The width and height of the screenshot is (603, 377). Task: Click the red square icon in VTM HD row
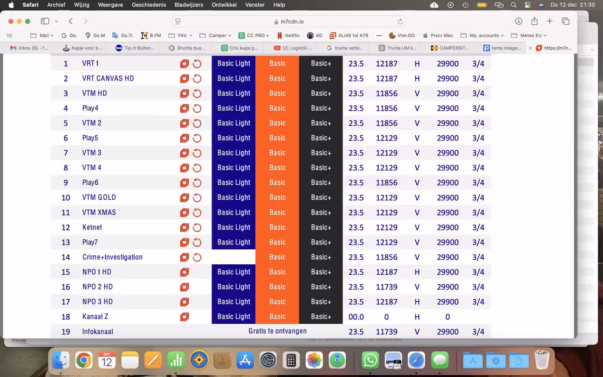(x=185, y=93)
